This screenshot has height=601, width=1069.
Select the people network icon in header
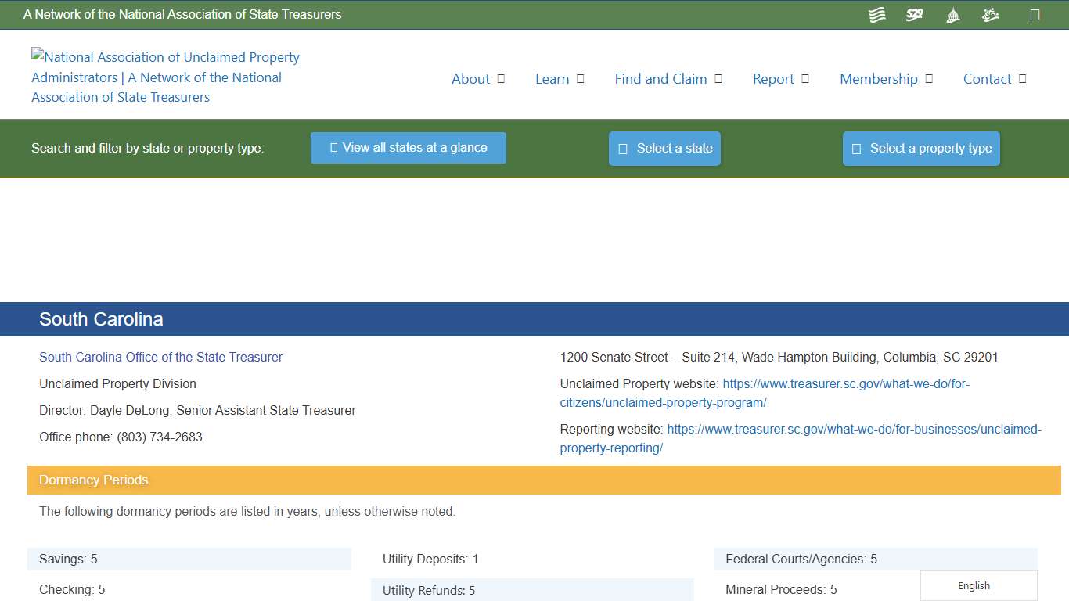(990, 14)
